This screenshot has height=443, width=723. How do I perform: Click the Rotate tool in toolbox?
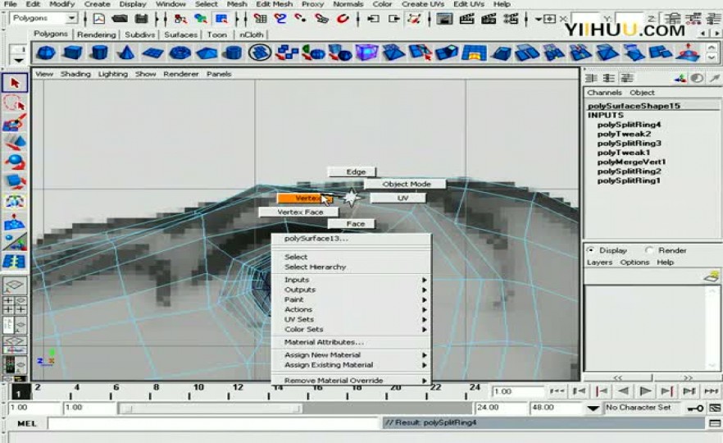pyautogui.click(x=15, y=162)
